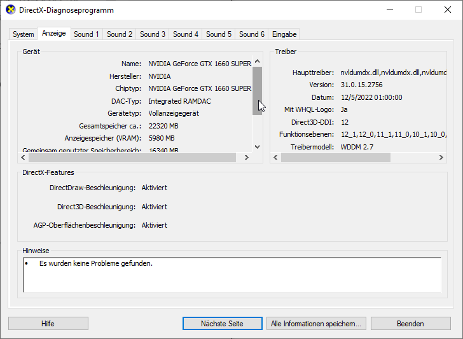Click driver version 31.0.15.2756
The width and height of the screenshot is (463, 339).
[361, 85]
